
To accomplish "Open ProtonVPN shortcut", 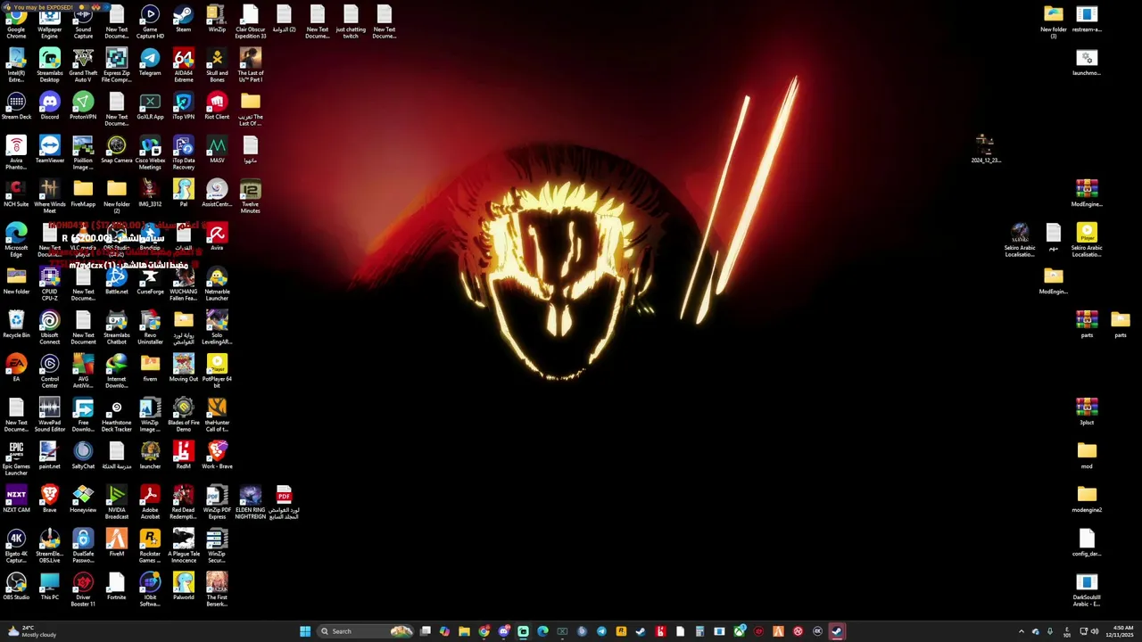I will coord(83,106).
